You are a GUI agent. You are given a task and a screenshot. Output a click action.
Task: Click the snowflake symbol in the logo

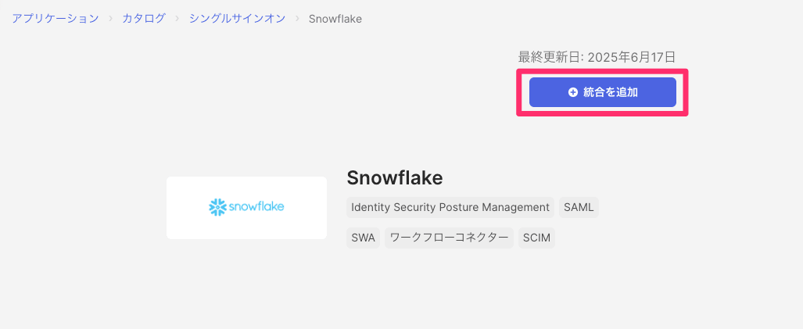(217, 207)
